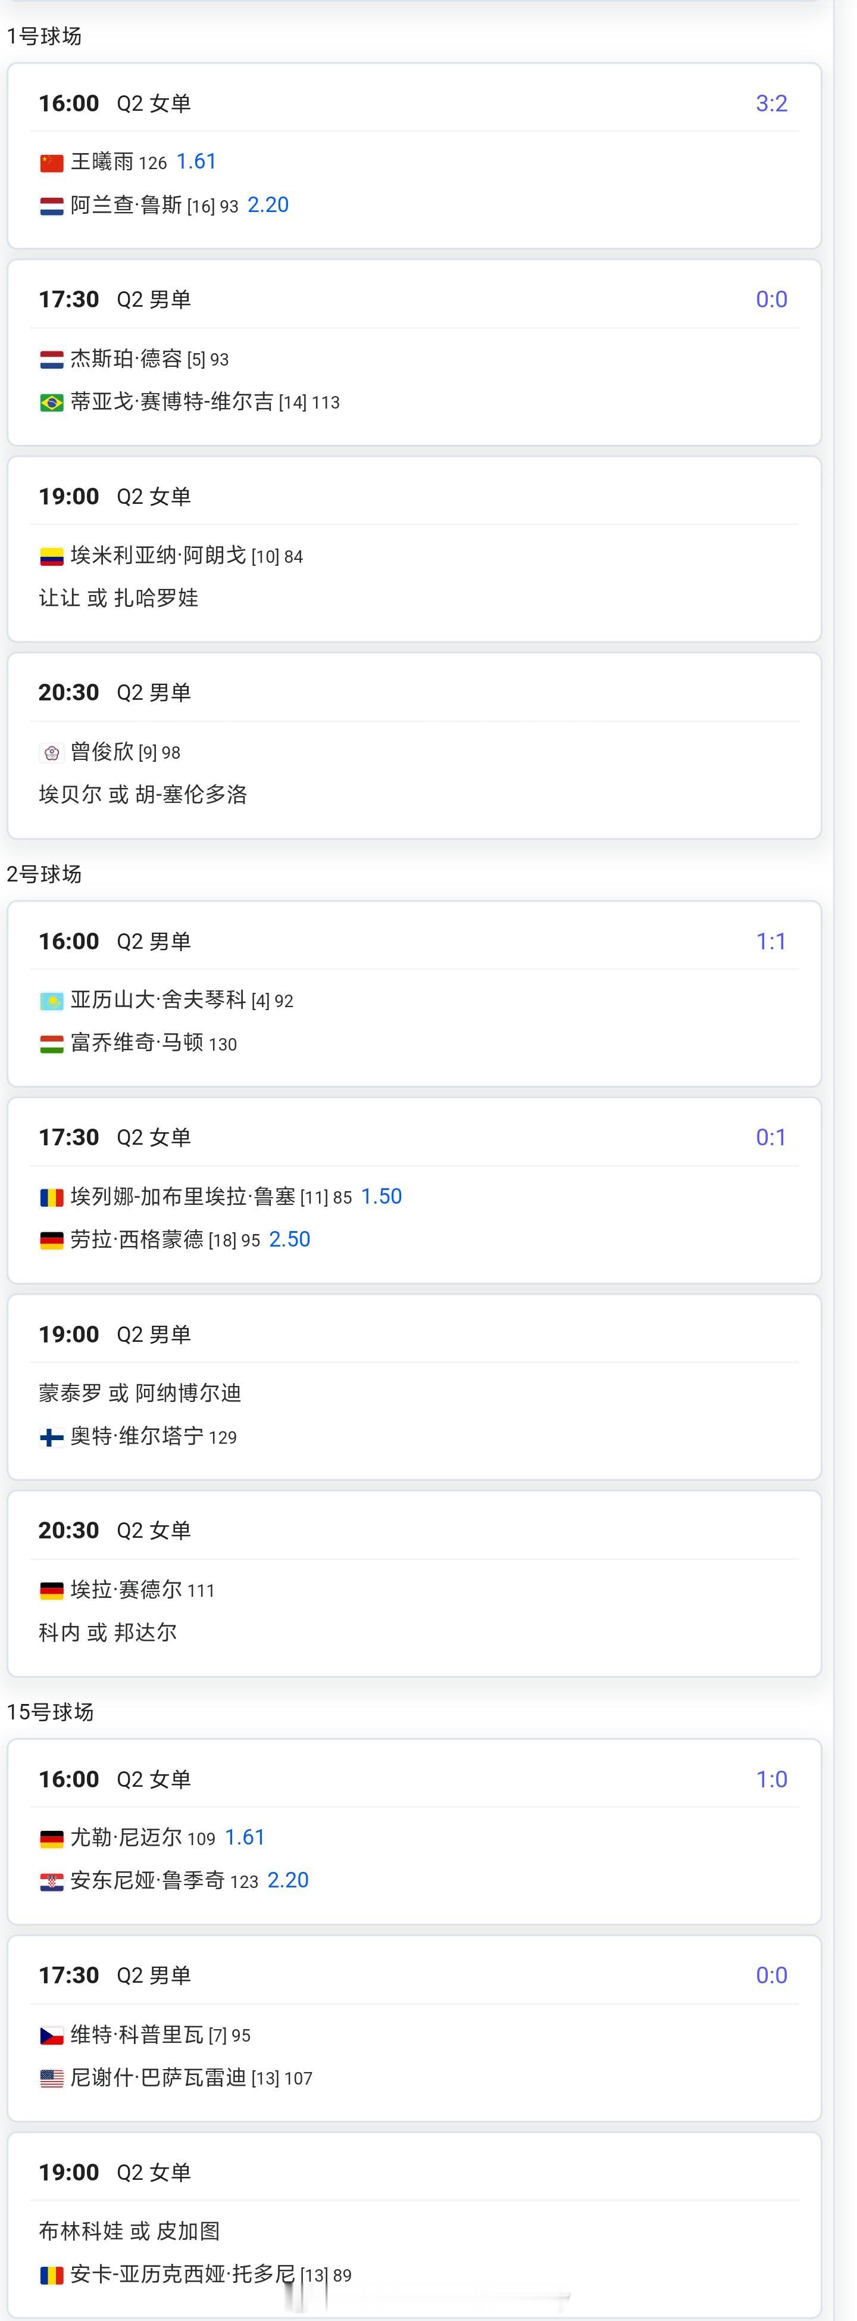The height and width of the screenshot is (2321, 857).
Task: Click the Czech flag beside 维特·科普里瓦
Action: tap(51, 2035)
